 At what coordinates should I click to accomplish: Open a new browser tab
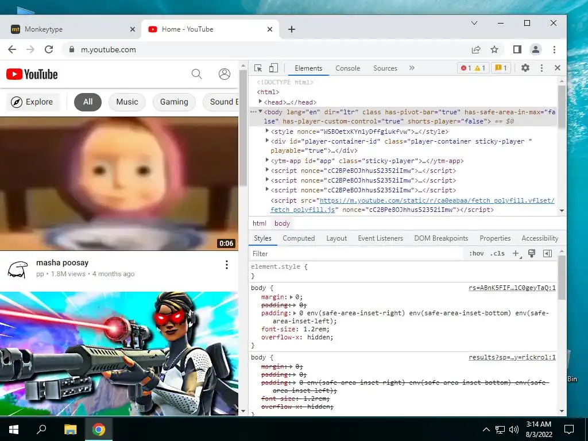point(291,29)
